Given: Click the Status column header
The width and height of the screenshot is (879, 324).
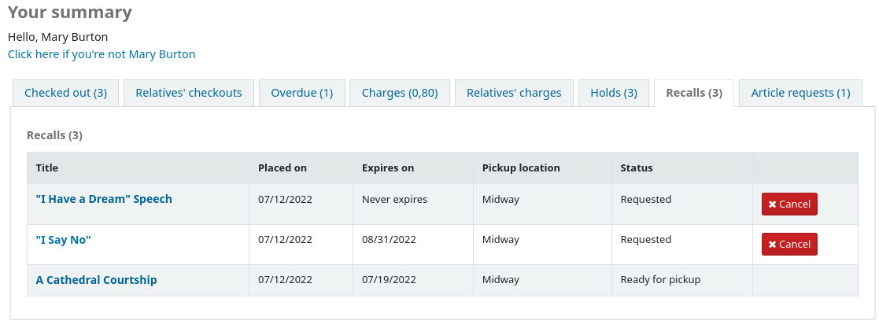Looking at the screenshot, I should tap(637, 168).
